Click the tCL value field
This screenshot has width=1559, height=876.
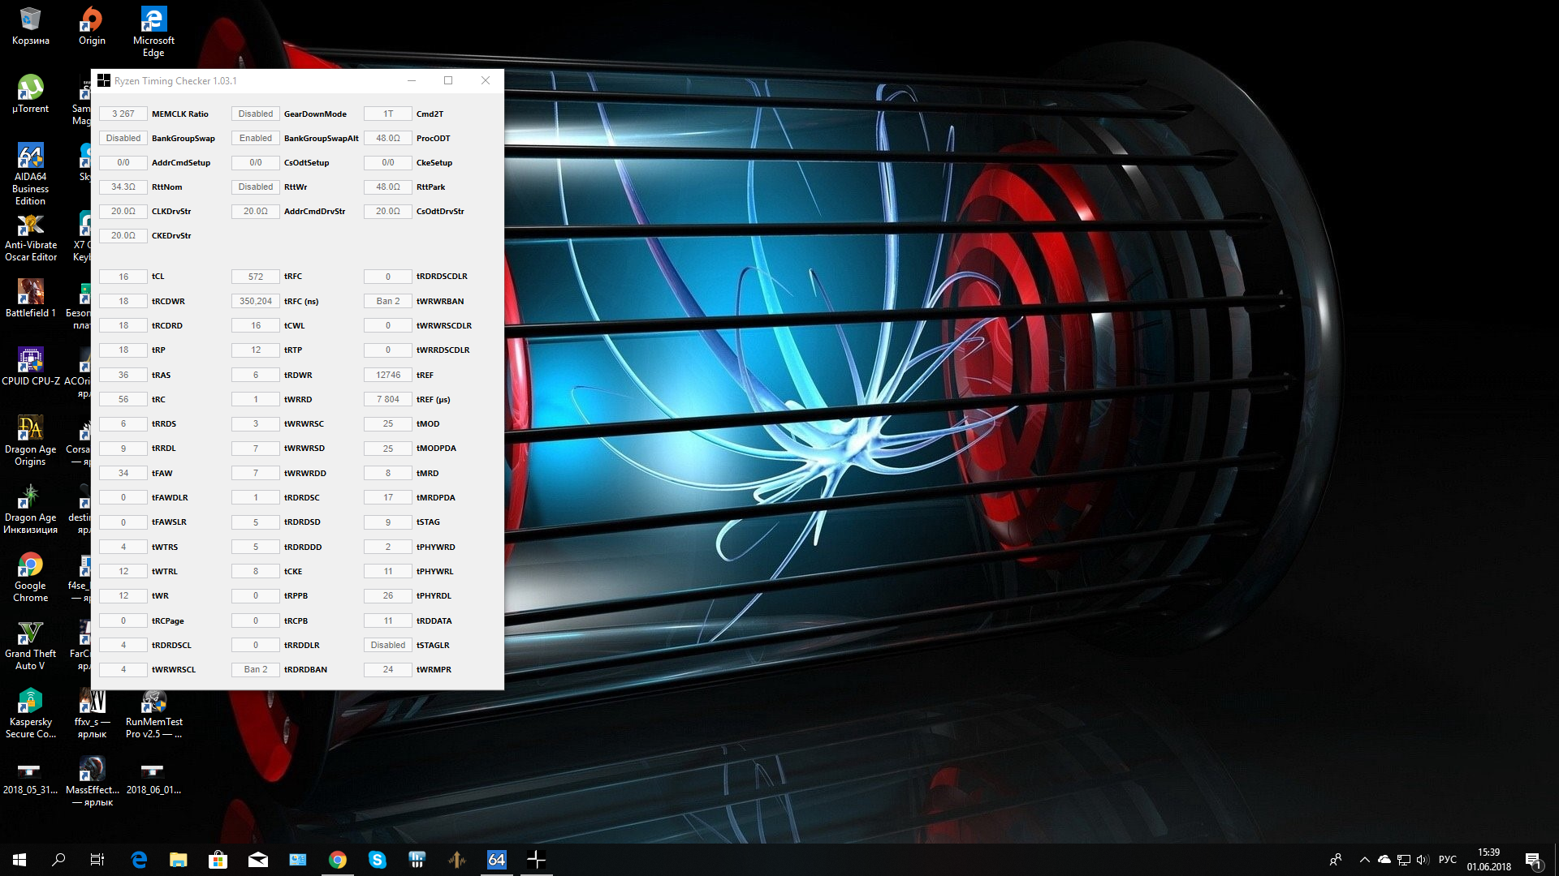pos(123,277)
